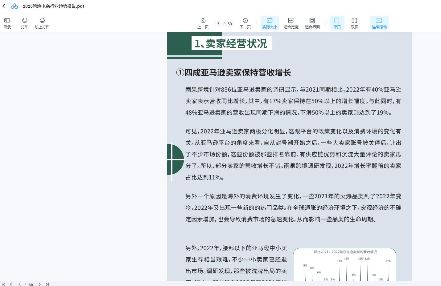Screen dimensions: 441x286
Task: Switch to 双页 double page layout
Action: (354, 23)
